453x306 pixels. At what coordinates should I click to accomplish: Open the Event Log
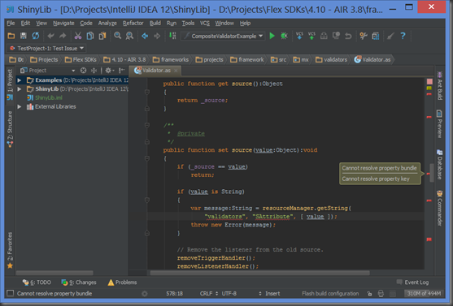point(412,282)
